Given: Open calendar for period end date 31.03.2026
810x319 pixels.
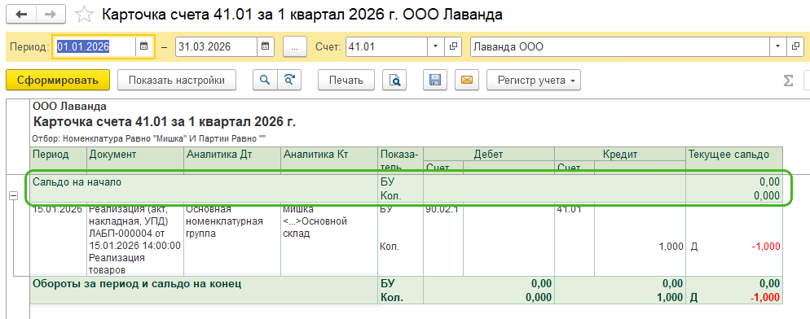Looking at the screenshot, I should 265,46.
